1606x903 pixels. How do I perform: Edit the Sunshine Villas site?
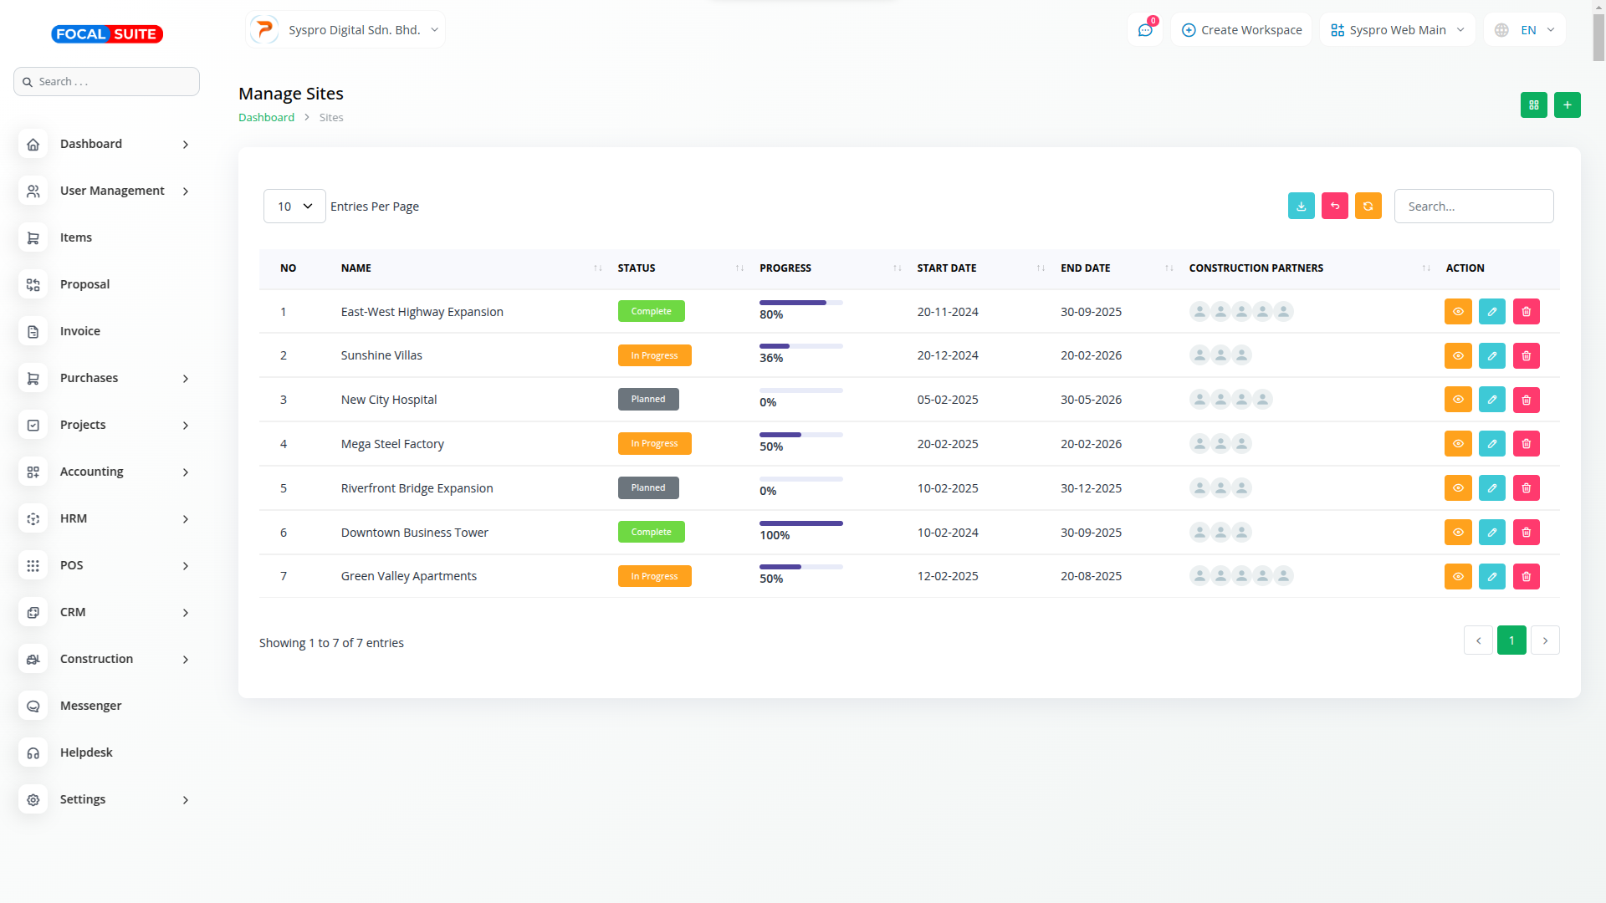point(1491,355)
